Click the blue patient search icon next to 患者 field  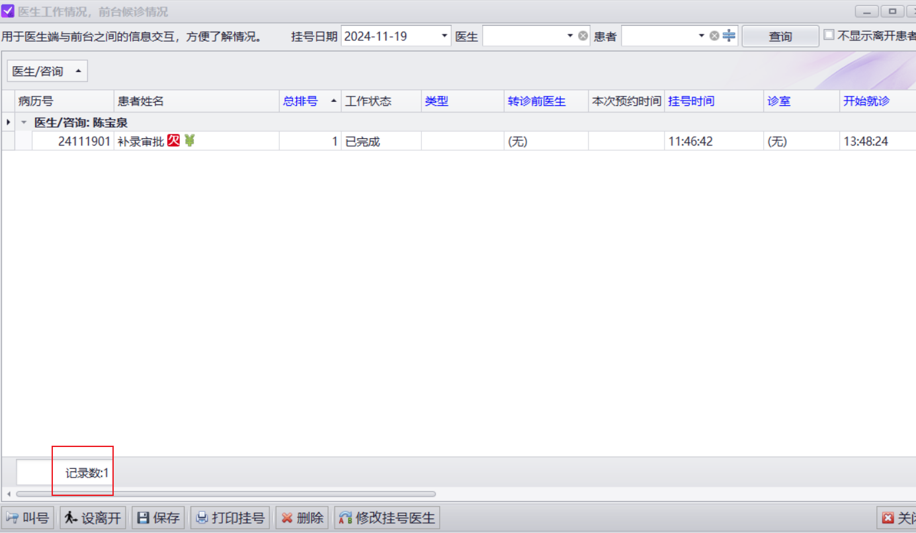(x=729, y=36)
